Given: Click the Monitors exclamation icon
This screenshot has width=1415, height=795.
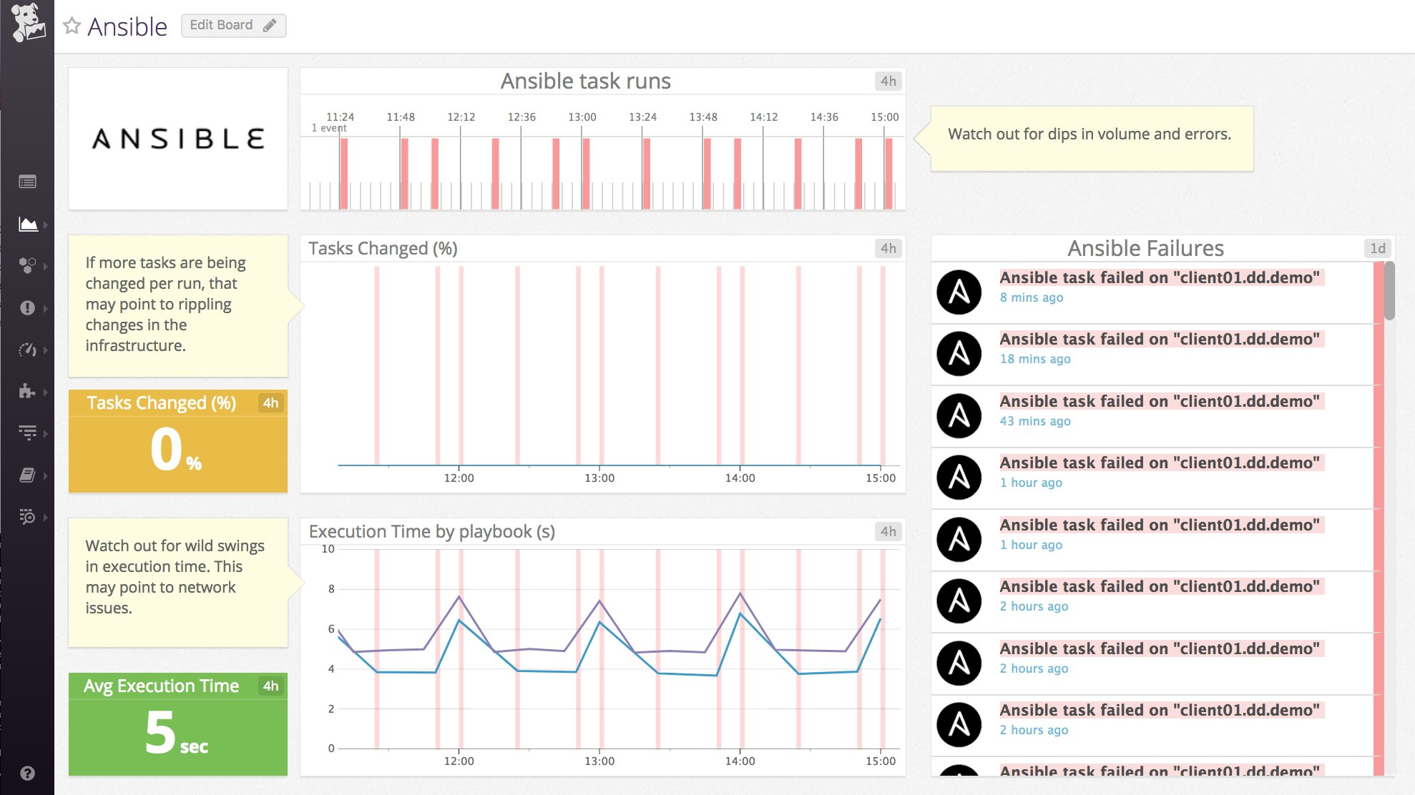Looking at the screenshot, I should coord(26,308).
